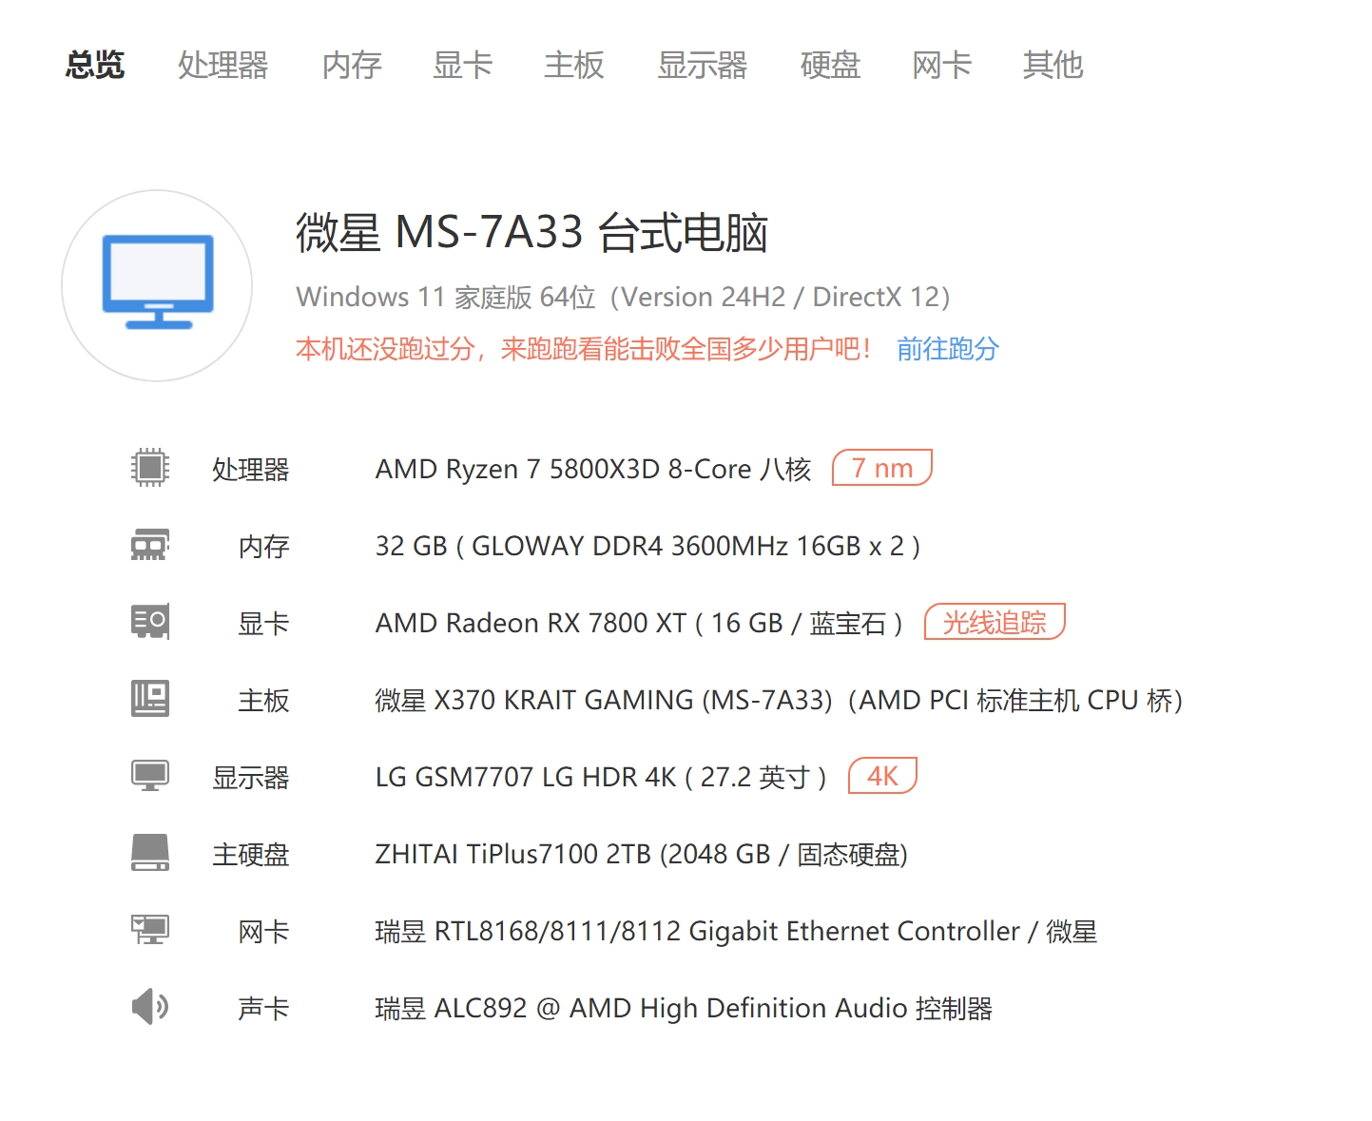
Task: Open the 主板 tab
Action: tap(574, 65)
